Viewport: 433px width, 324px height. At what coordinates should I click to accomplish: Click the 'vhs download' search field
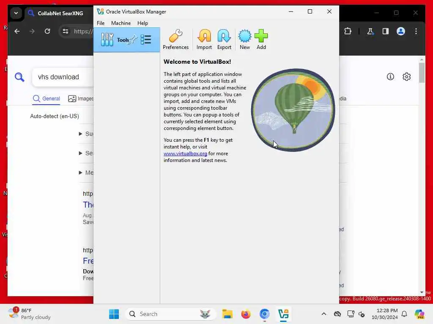[x=63, y=77]
